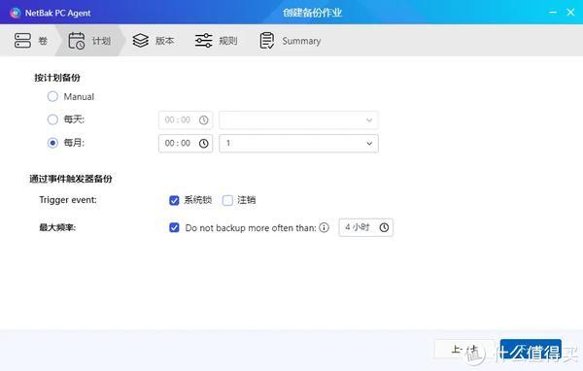Click the blue next step button

pos(531,350)
